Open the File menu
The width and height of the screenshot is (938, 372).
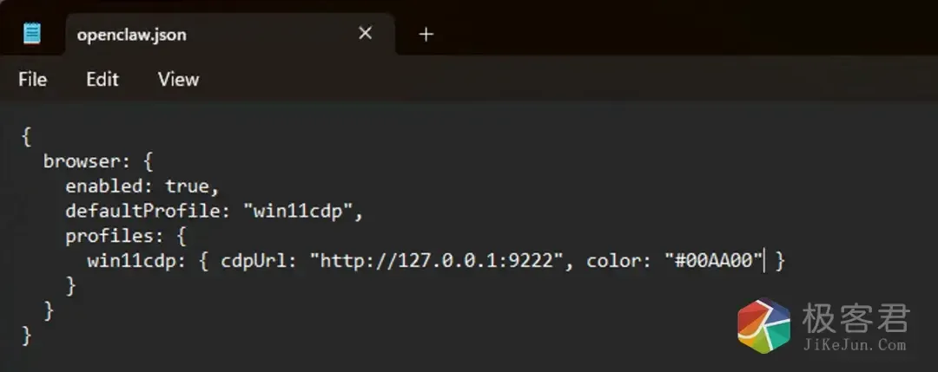click(x=32, y=80)
